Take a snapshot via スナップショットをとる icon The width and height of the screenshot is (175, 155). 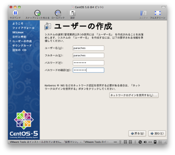pos(37,13)
